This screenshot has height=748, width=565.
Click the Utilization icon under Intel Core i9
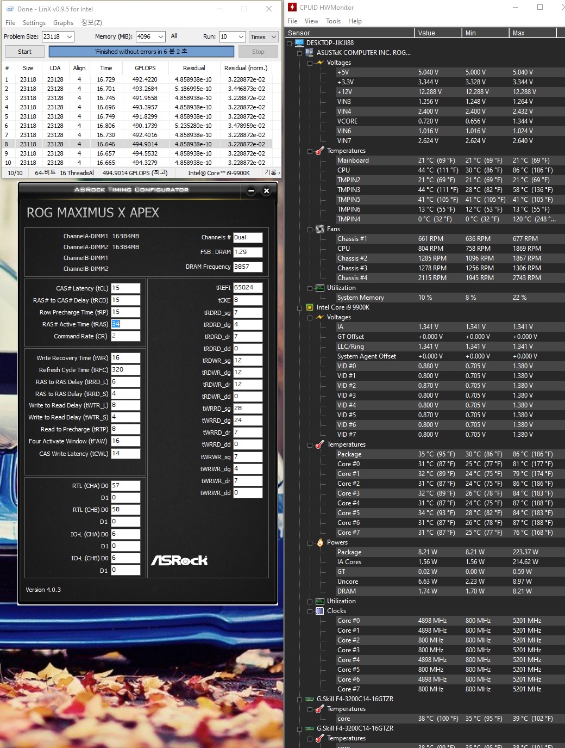(320, 601)
